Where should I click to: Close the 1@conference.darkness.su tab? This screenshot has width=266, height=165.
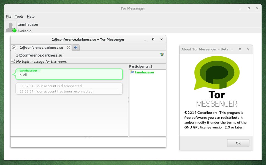[68, 48]
